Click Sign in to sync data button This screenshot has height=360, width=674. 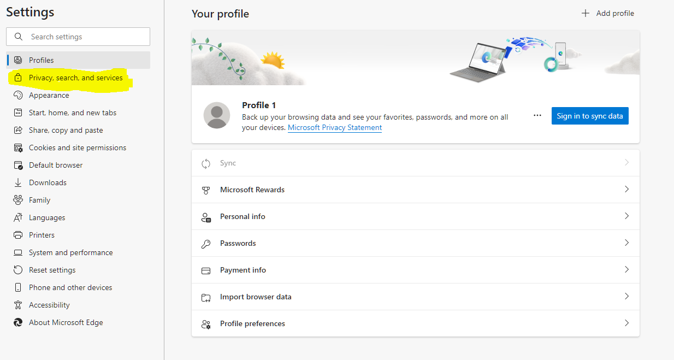[590, 116]
